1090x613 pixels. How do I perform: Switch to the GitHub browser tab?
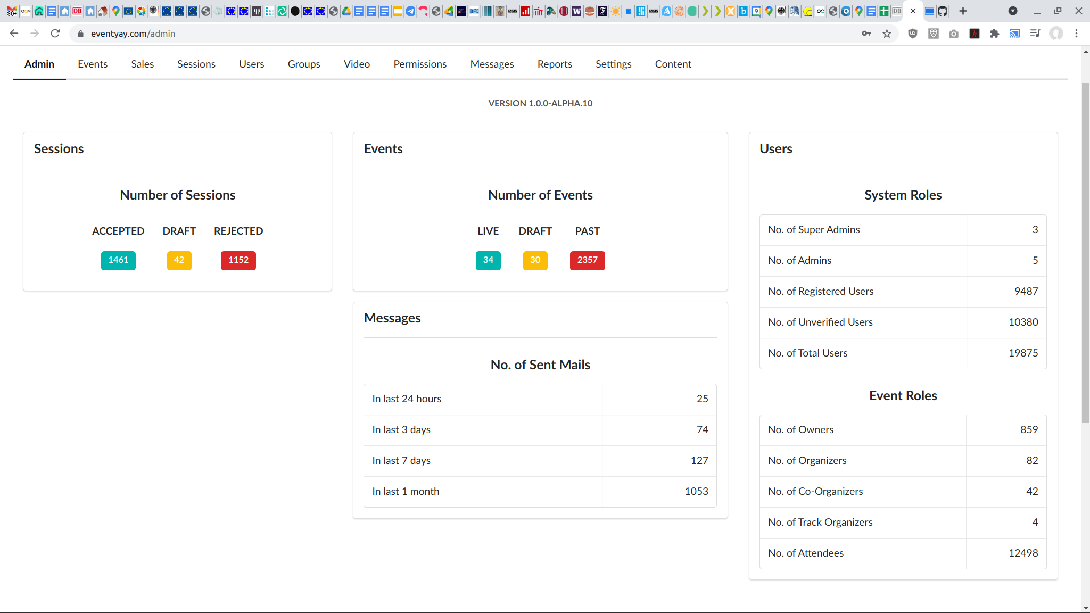(943, 11)
